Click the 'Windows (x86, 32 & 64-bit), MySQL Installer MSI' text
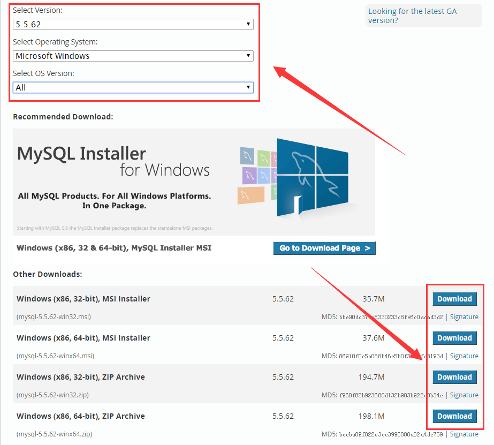Image resolution: width=494 pixels, height=445 pixels. (114, 248)
